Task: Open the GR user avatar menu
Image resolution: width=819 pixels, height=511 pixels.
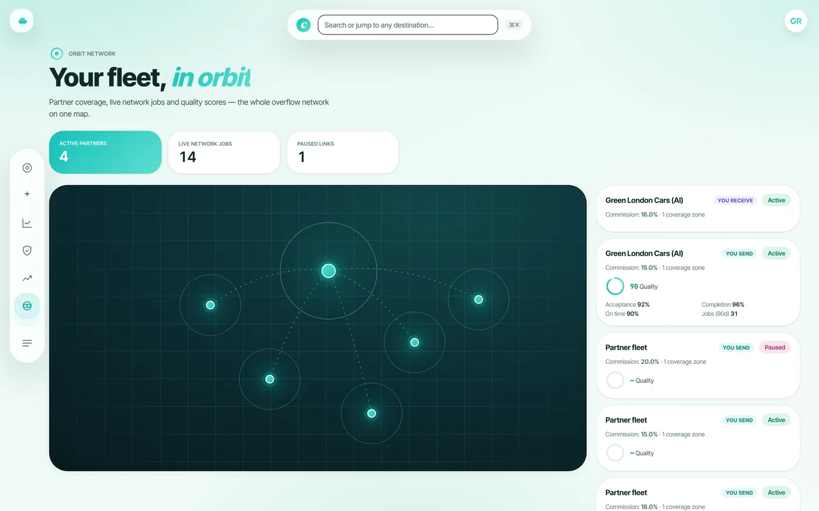Action: (796, 21)
